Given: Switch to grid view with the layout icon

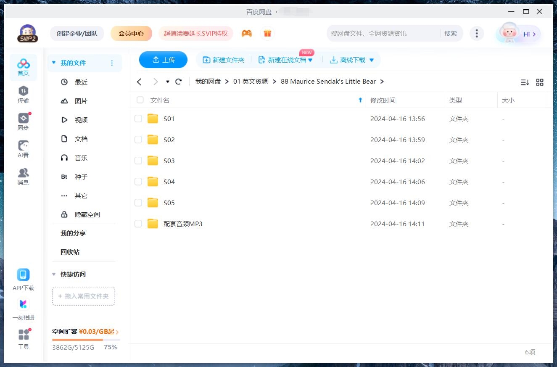Looking at the screenshot, I should [x=540, y=82].
